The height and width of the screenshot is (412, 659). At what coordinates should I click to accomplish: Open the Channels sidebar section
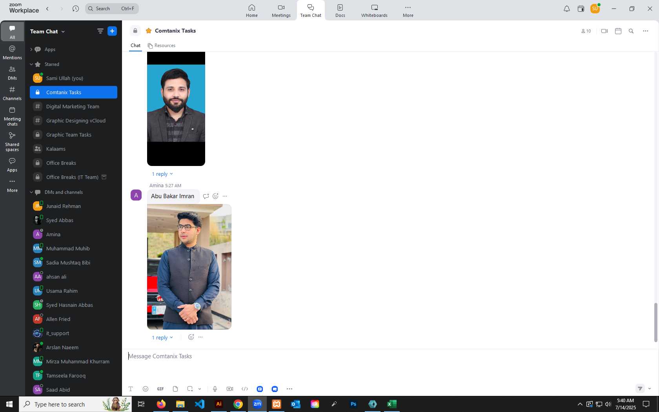(x=12, y=93)
